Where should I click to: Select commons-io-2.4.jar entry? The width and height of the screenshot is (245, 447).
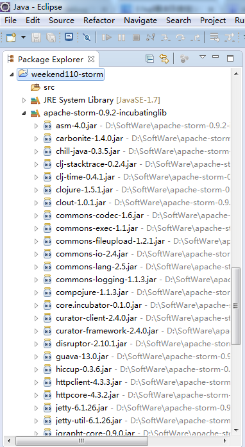click(x=92, y=254)
